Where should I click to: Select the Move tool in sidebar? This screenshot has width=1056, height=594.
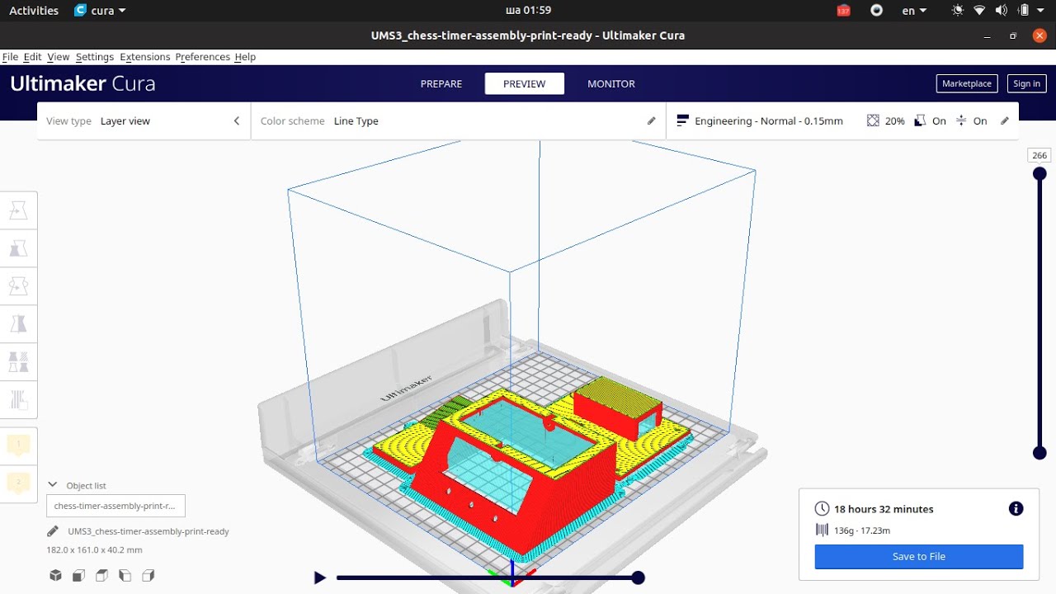point(18,211)
